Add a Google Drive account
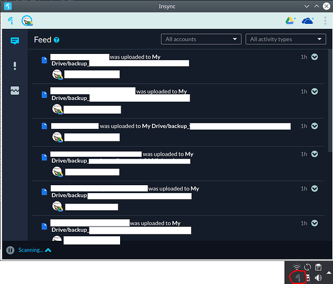The image size is (333, 284). coord(290,20)
